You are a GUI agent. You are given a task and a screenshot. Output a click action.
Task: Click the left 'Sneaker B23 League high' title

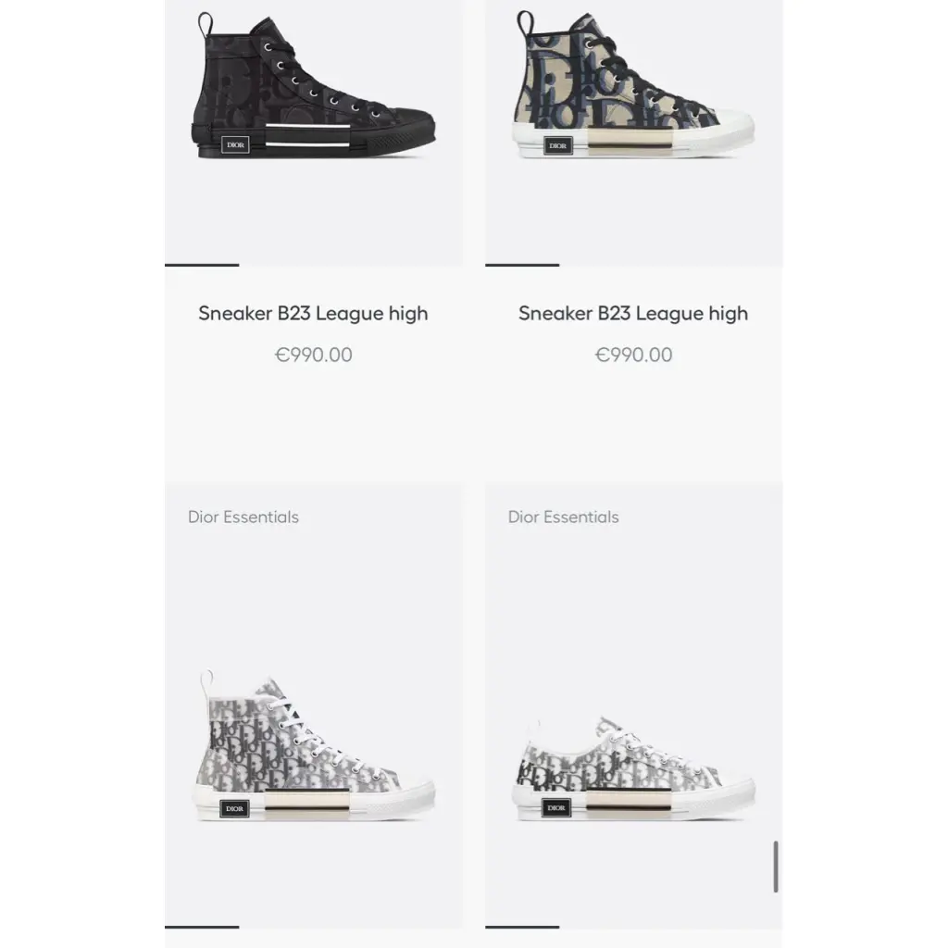point(313,313)
